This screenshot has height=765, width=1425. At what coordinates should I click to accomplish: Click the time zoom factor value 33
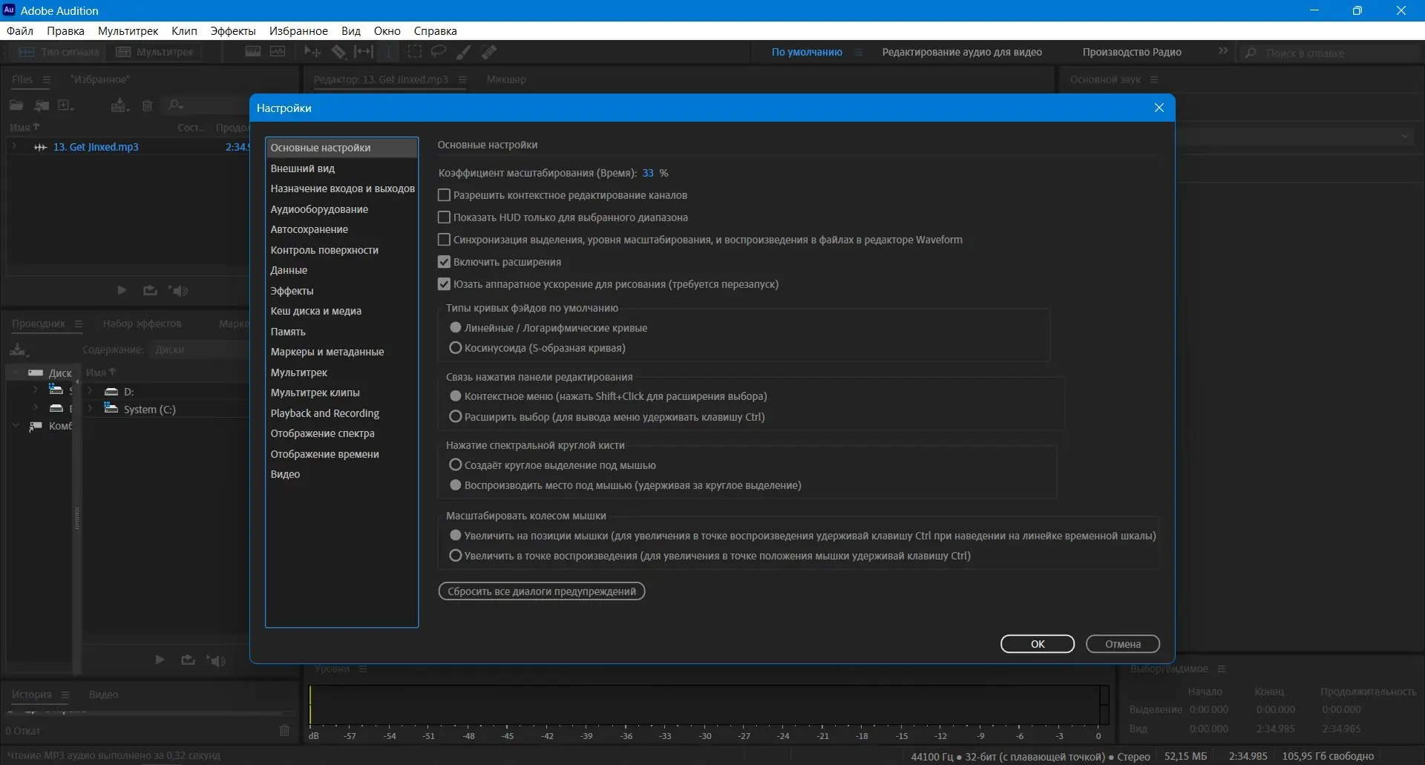click(648, 173)
